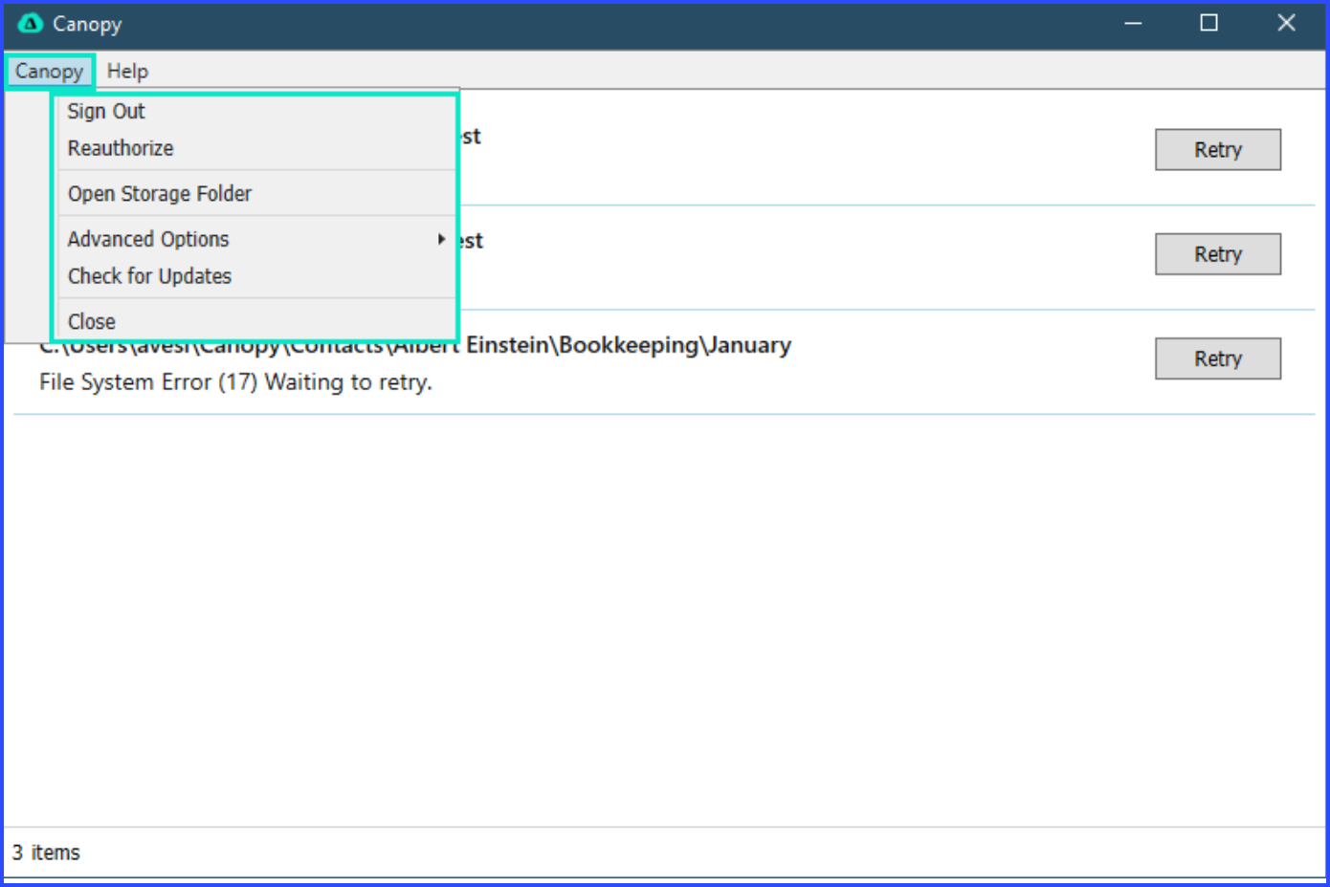Open the Canopy menu in menu bar

pos(49,72)
